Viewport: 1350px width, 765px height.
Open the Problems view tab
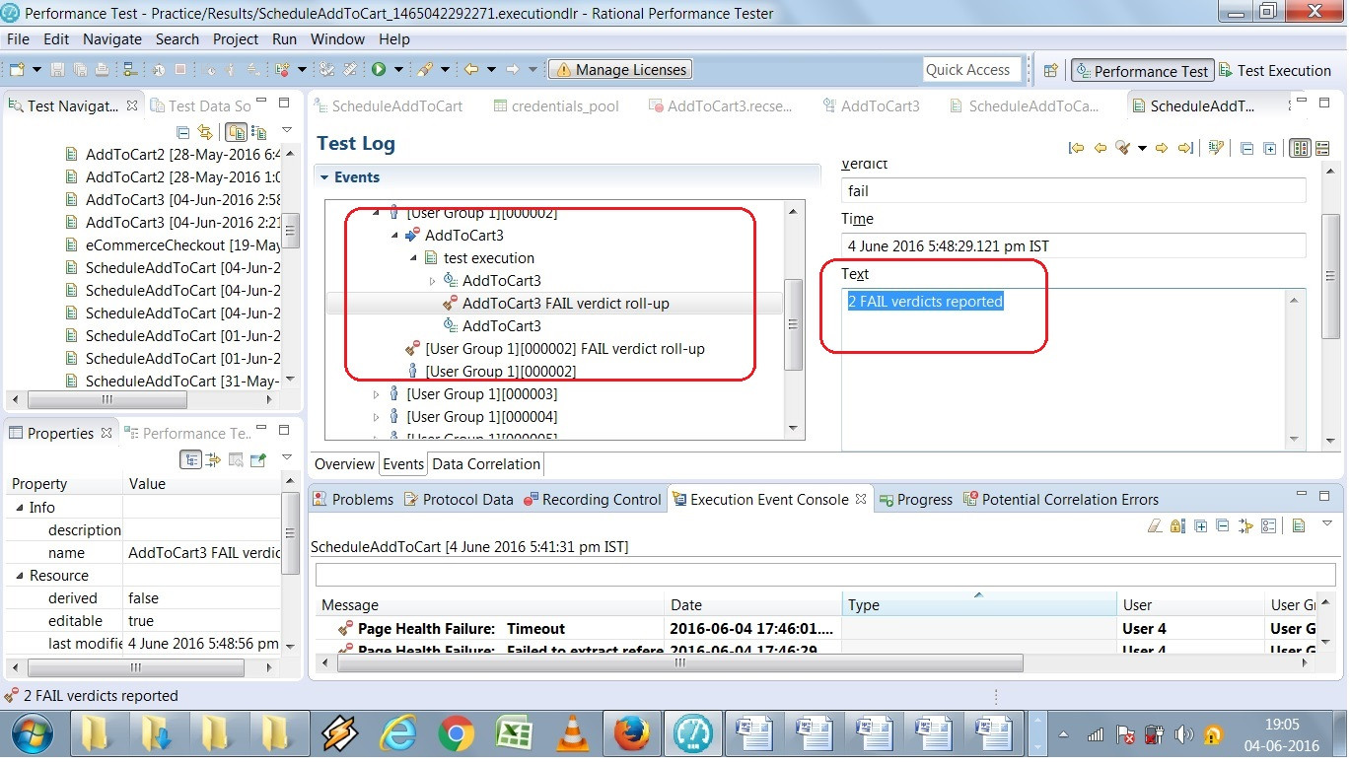(x=352, y=500)
